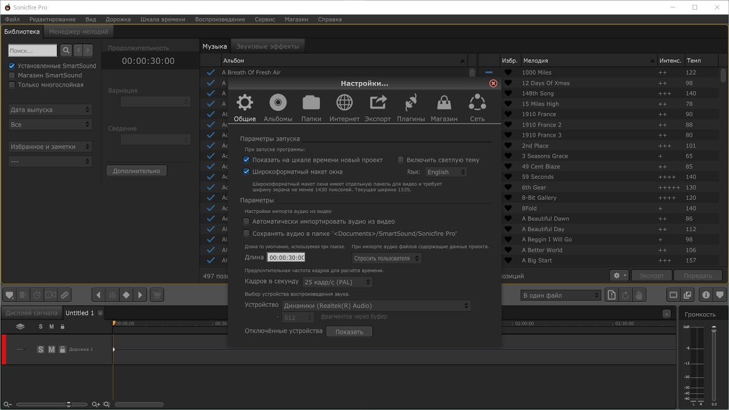Click the next arrow transport button
This screenshot has height=410, width=729.
140,295
